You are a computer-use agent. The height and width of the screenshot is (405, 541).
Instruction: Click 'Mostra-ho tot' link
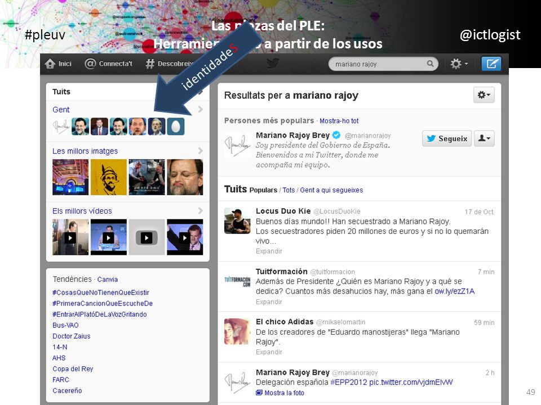click(339, 121)
